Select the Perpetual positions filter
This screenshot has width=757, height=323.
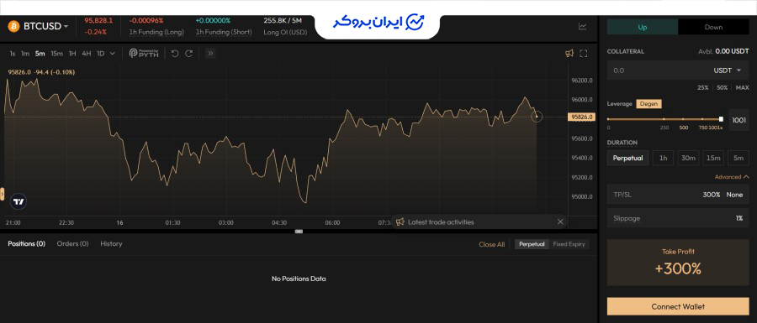point(532,244)
